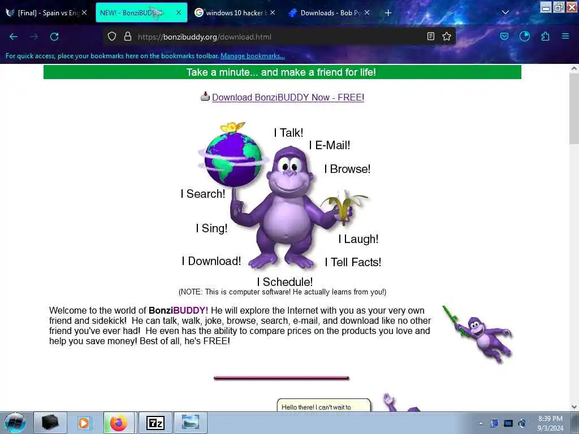Restore down the Firefox window
579x434 pixels.
559,7
